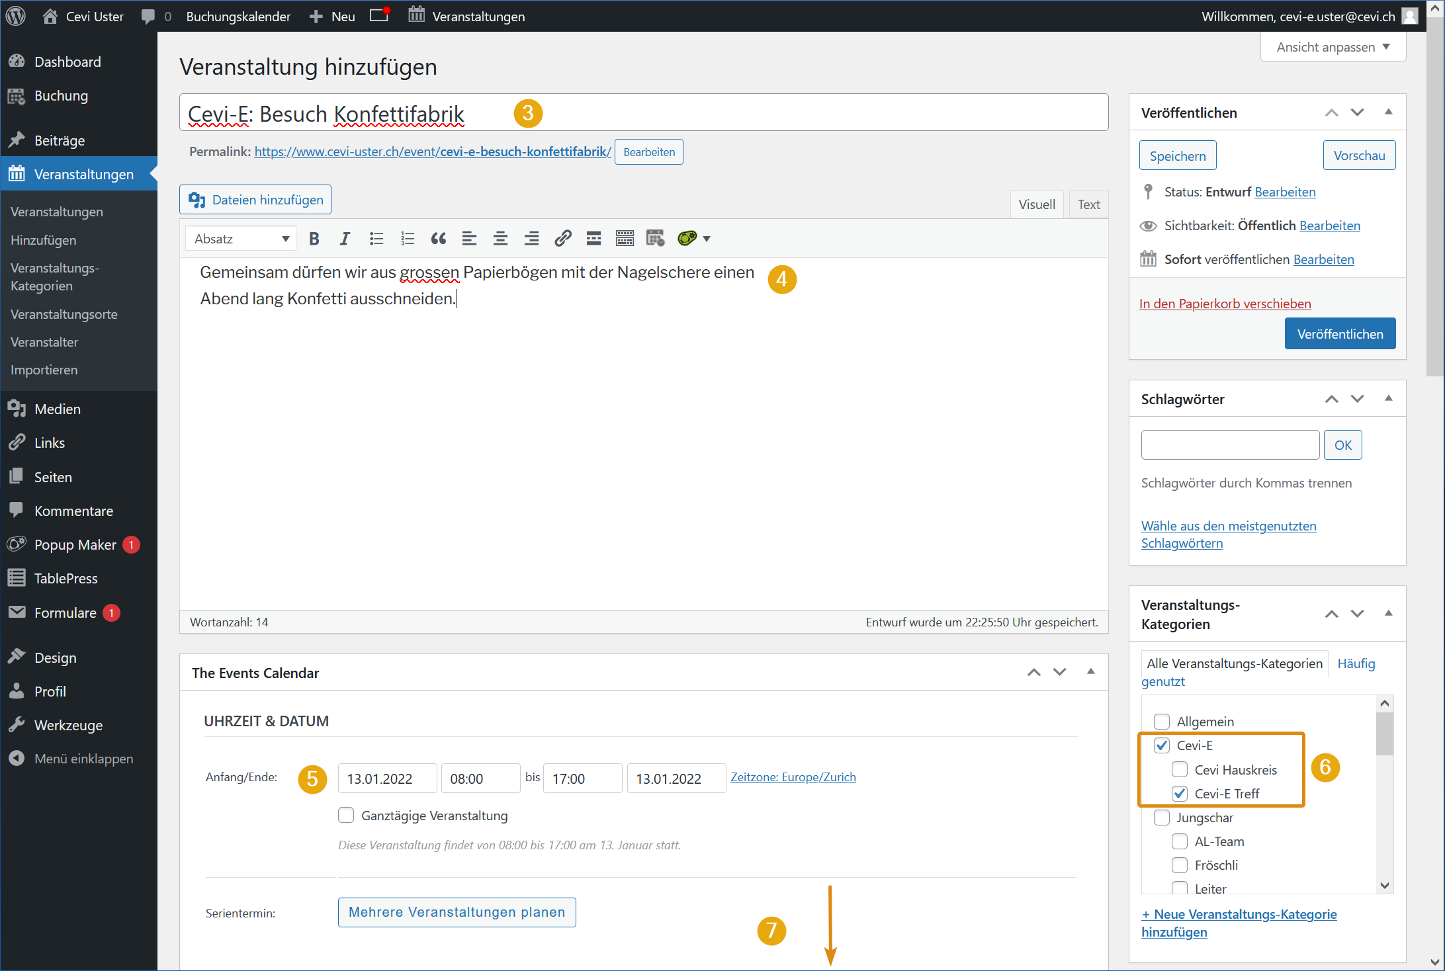Switch editor to the Text tab

pos(1088,204)
